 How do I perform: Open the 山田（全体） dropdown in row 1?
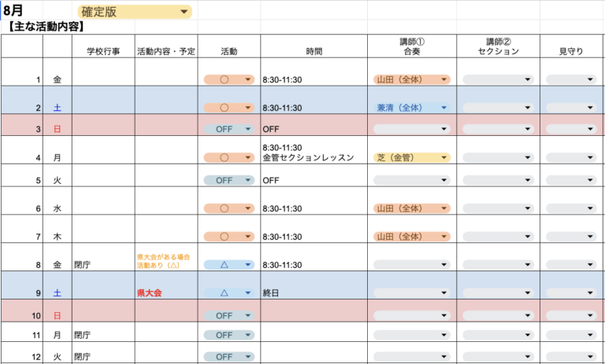pos(444,79)
